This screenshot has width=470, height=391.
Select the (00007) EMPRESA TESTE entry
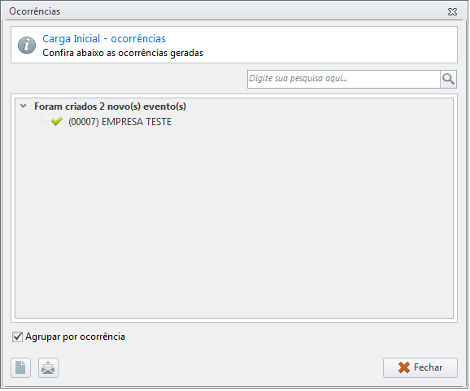(120, 122)
